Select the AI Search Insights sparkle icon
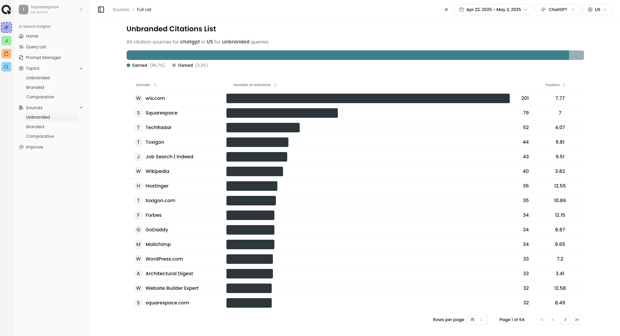Viewport: 620px width, 336px height. tap(7, 27)
